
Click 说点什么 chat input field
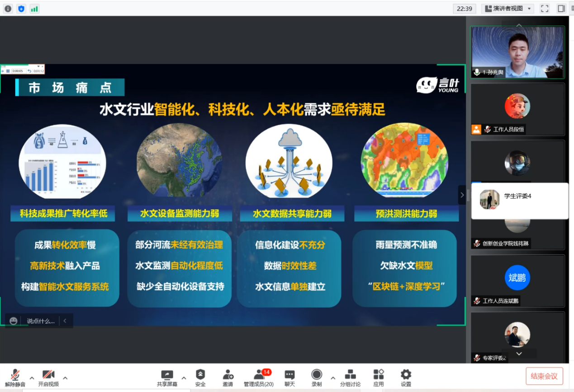[41, 321]
